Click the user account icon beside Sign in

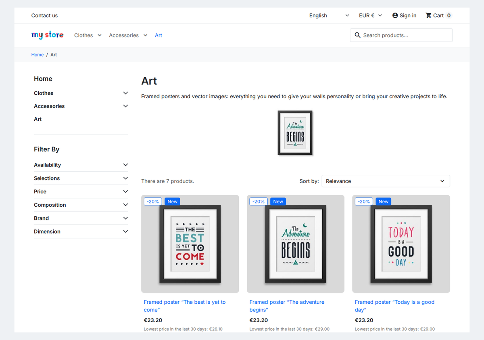[x=395, y=15]
